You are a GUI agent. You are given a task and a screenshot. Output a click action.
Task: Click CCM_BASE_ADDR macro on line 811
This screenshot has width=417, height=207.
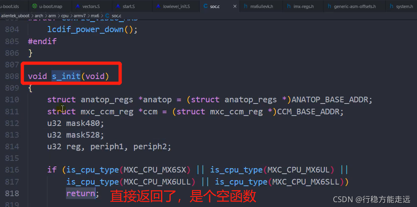pyautogui.click(x=308, y=112)
